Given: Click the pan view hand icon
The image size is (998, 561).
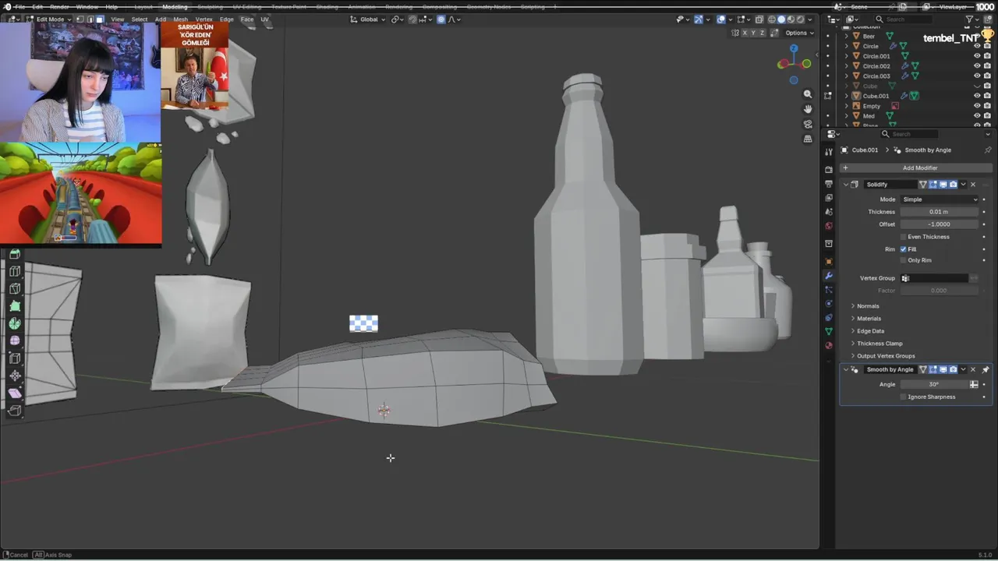Looking at the screenshot, I should tap(808, 109).
